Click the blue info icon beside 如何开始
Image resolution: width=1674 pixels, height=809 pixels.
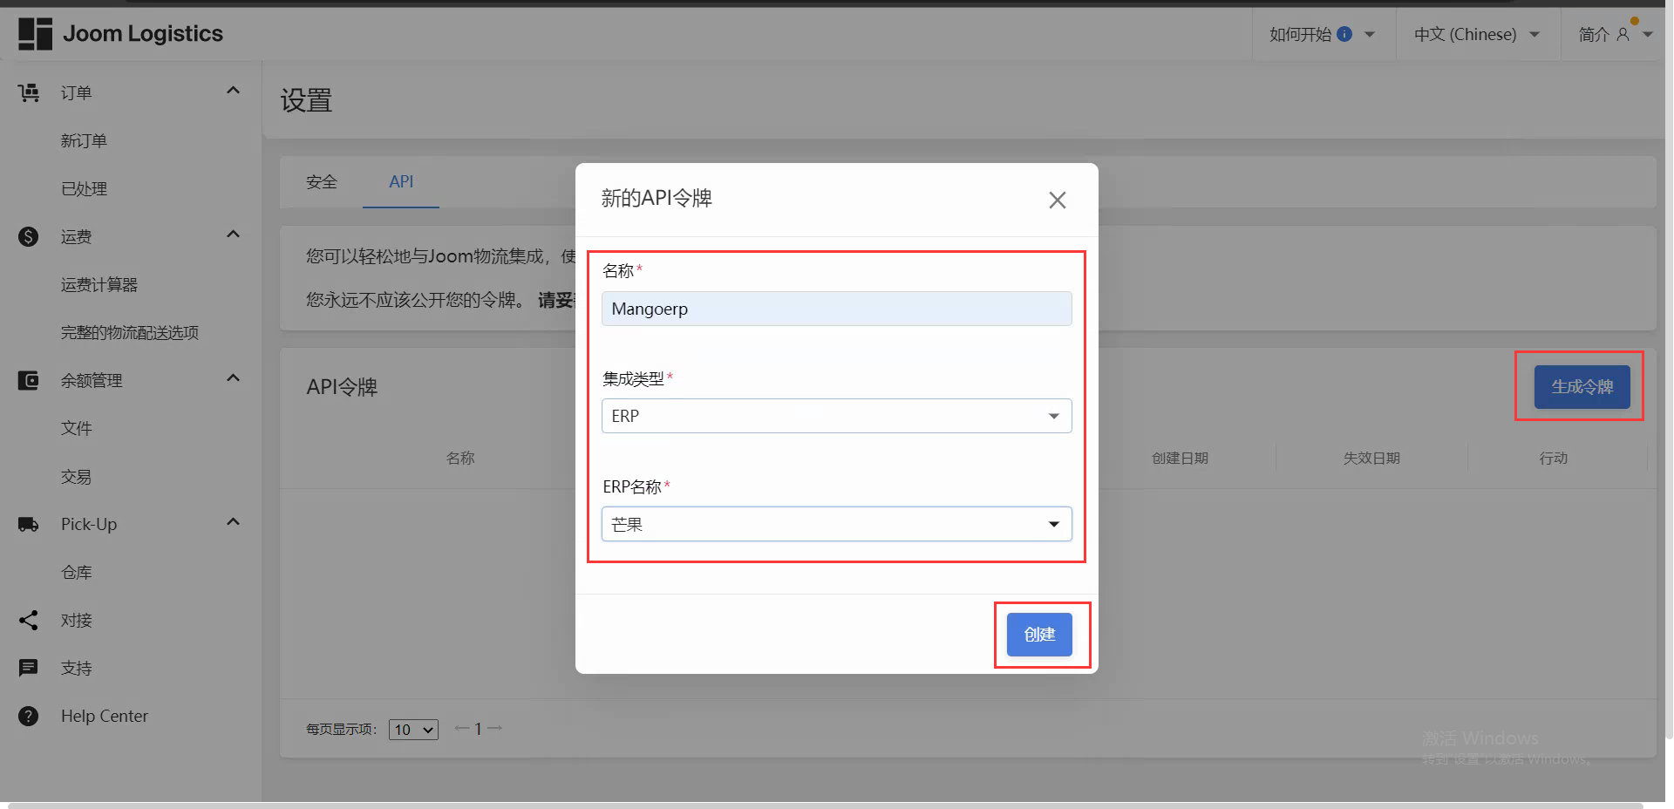pos(1344,34)
